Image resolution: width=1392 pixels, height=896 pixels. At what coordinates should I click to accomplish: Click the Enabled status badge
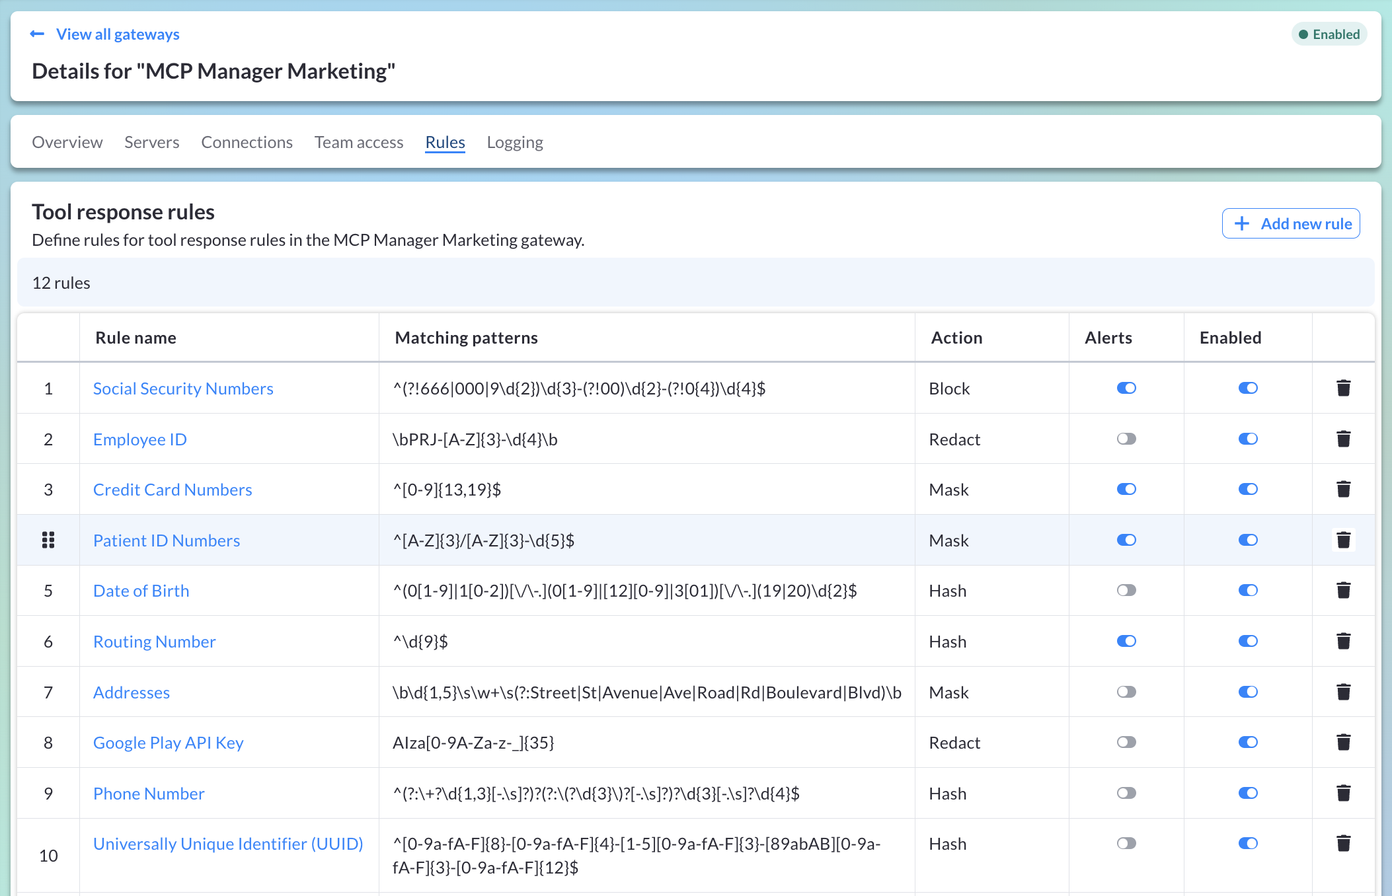(1328, 34)
